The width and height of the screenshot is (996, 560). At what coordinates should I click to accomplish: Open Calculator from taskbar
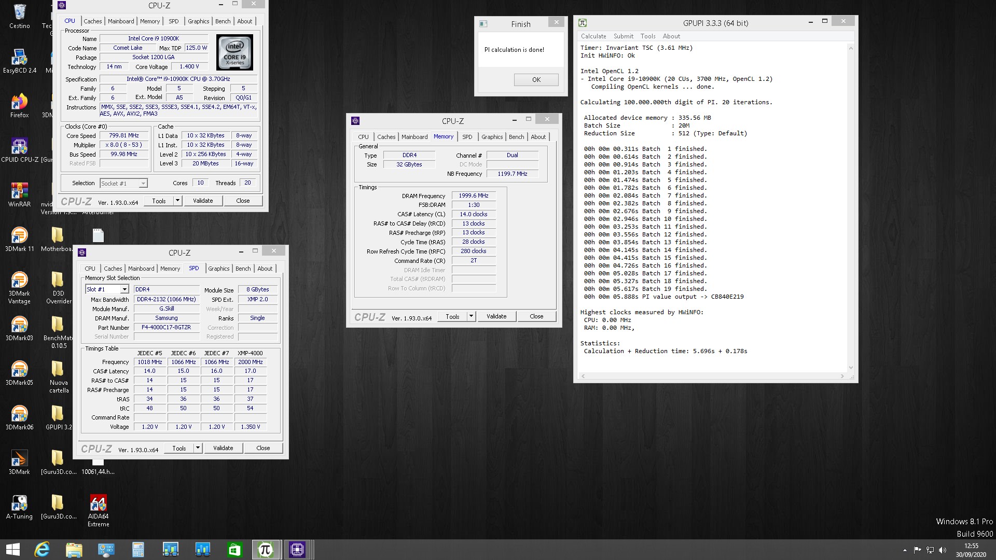(138, 550)
